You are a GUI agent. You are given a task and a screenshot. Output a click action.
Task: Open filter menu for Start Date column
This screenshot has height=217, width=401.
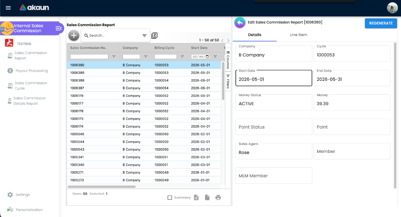point(215,56)
